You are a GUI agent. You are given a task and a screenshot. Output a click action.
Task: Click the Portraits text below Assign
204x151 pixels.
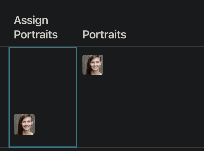click(x=36, y=34)
